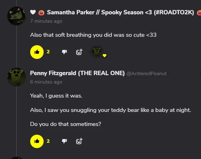
Task: Like Penny Fitzgerald's comment with thumbs up
Action: 37,141
